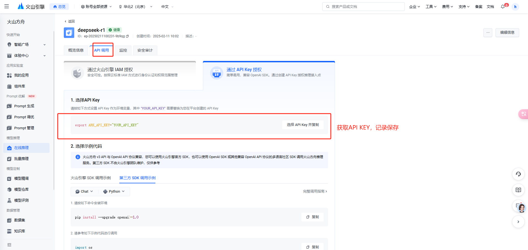This screenshot has height=250, width=528.
Task: Copy the pip install command
Action: point(313,217)
